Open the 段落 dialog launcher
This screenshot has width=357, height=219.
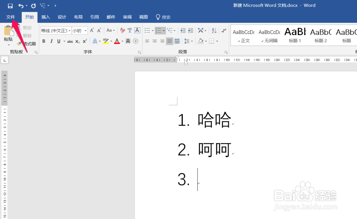(x=226, y=52)
